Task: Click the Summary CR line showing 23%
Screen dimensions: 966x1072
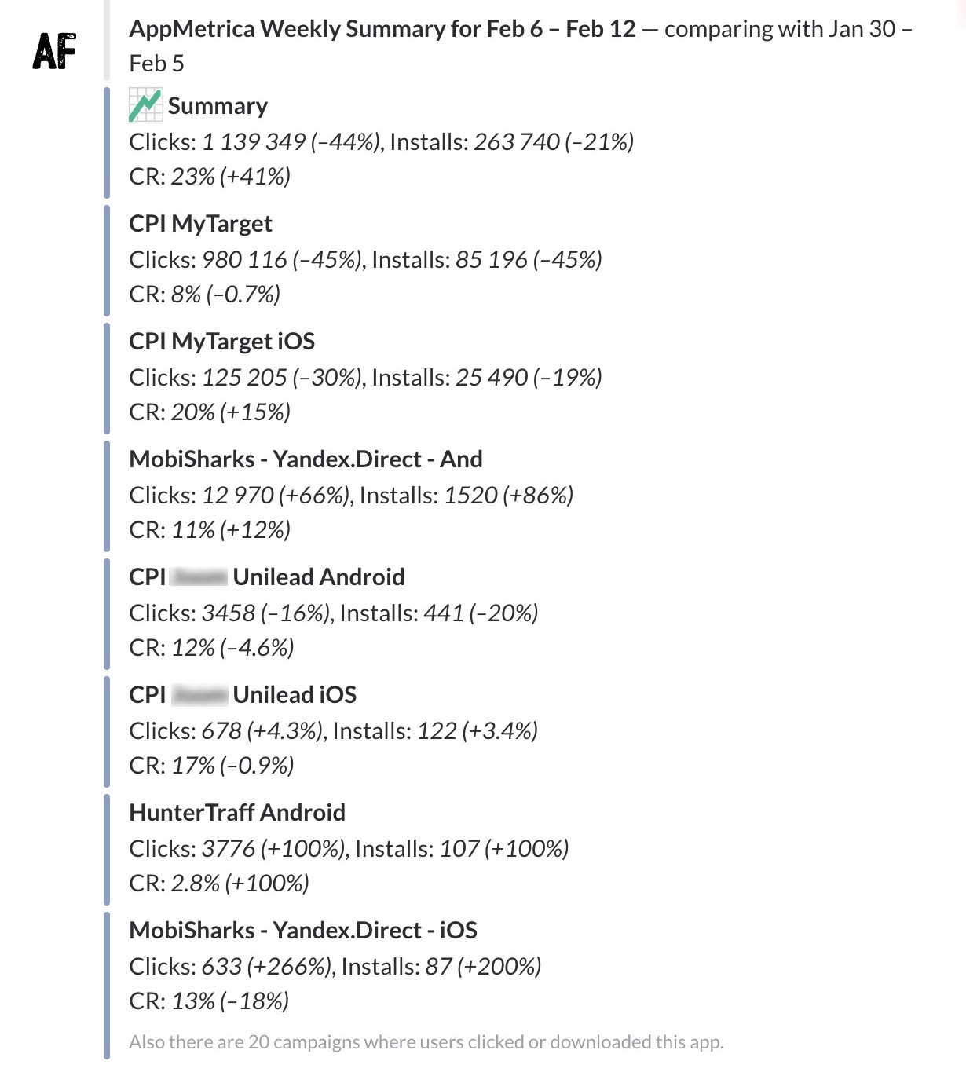Action: tap(210, 177)
